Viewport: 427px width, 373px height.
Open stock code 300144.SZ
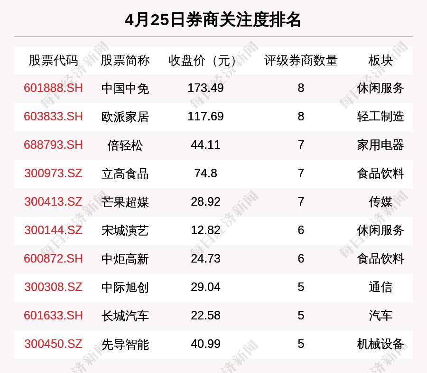pyautogui.click(x=53, y=230)
